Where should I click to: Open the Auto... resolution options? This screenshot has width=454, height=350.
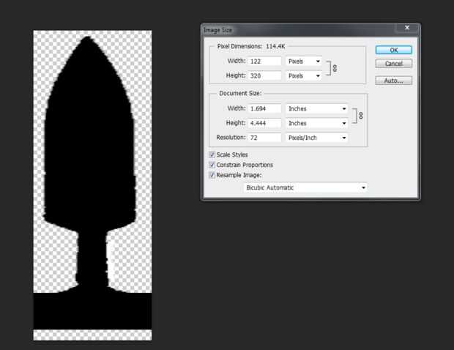click(393, 81)
